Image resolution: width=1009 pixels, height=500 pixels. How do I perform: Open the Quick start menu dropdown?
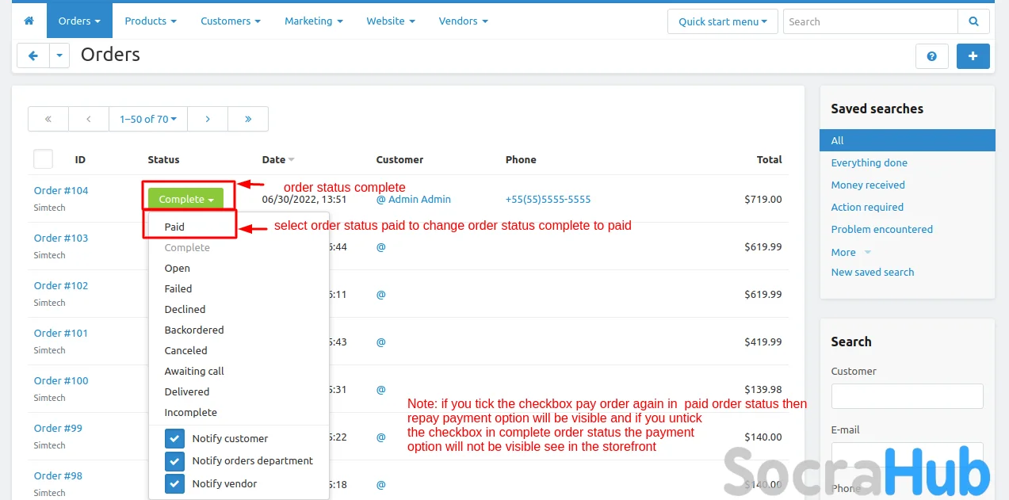(x=722, y=21)
